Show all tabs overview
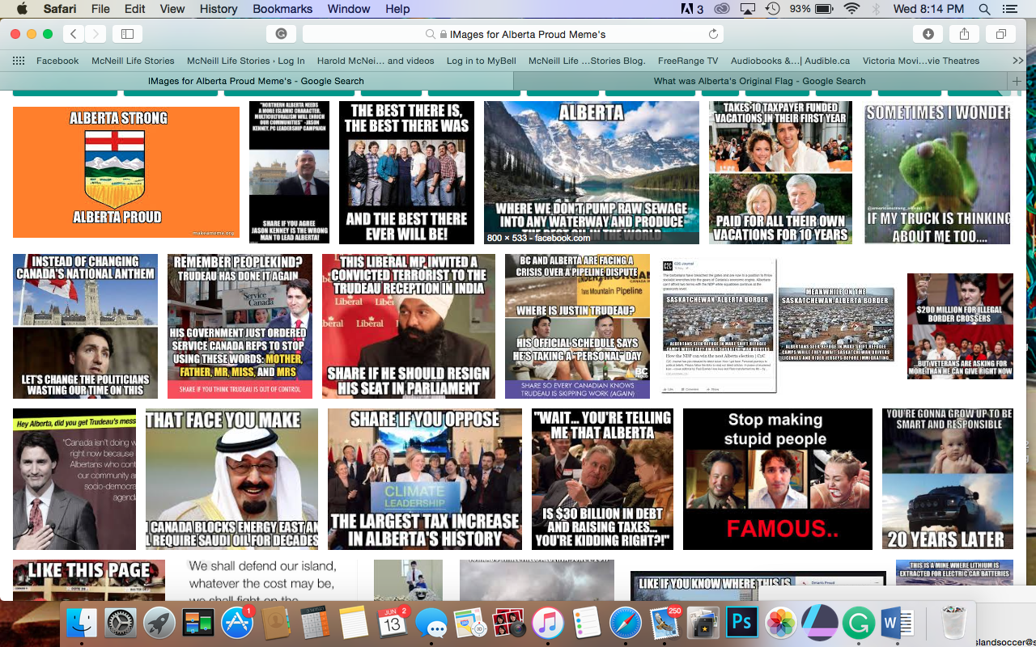Screen dimensions: 1036x647 point(1001,34)
